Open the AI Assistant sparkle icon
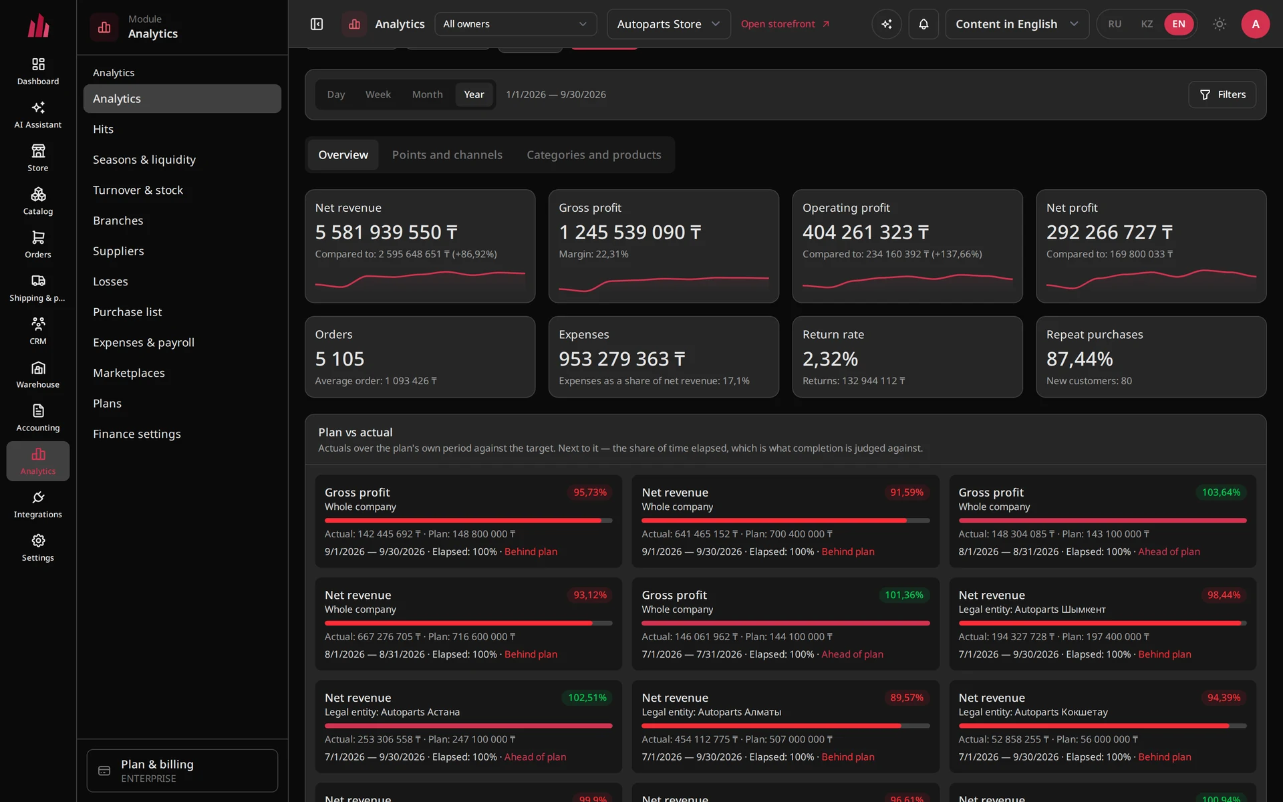1283x802 pixels. [38, 108]
